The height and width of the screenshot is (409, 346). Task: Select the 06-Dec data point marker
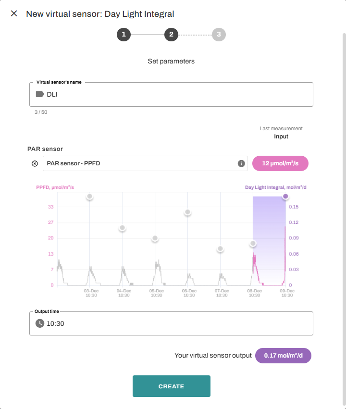(x=187, y=212)
